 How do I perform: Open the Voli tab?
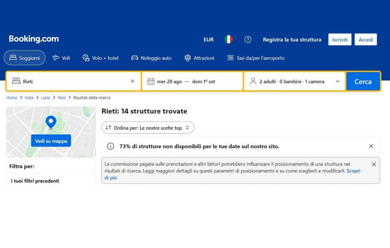point(61,58)
